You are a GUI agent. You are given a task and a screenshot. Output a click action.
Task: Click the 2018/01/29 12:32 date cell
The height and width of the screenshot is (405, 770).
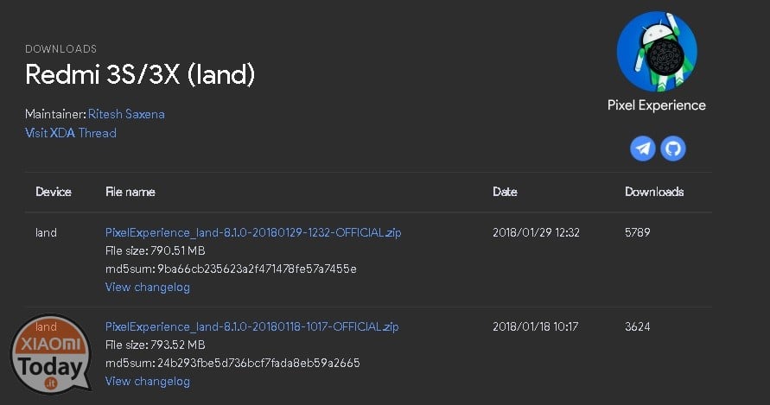point(536,232)
